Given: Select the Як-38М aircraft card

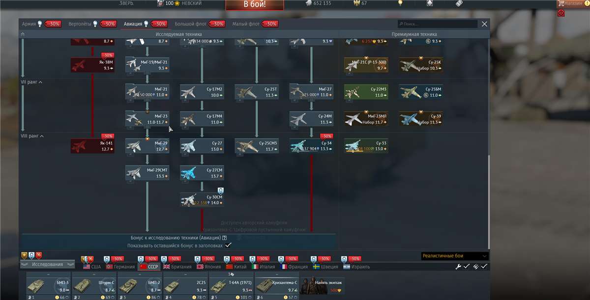Looking at the screenshot, I should click(x=92, y=65).
